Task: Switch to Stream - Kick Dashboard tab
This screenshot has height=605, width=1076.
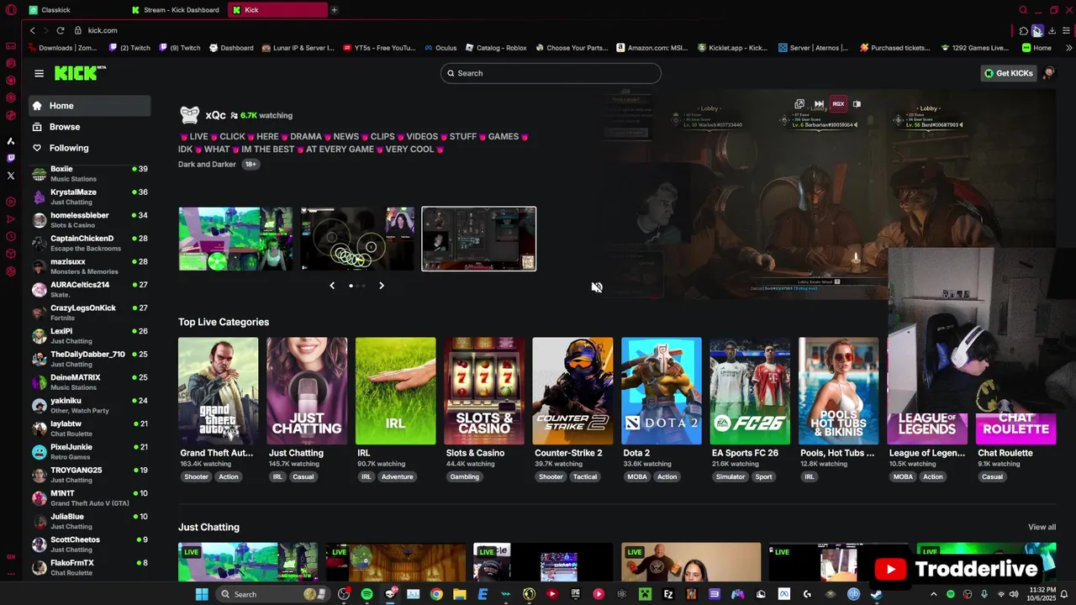Action: coord(177,10)
